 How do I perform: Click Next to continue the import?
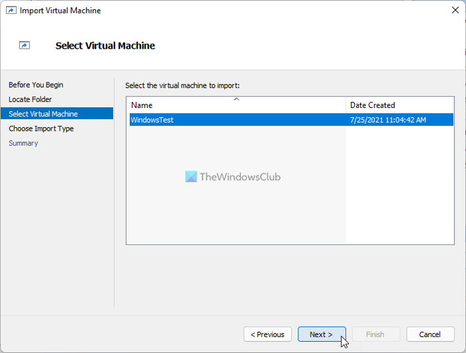tap(322, 334)
